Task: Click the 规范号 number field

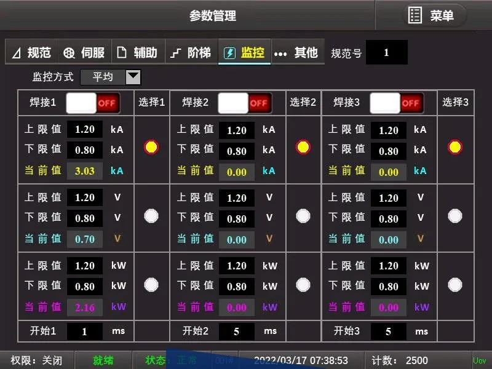Action: 386,53
